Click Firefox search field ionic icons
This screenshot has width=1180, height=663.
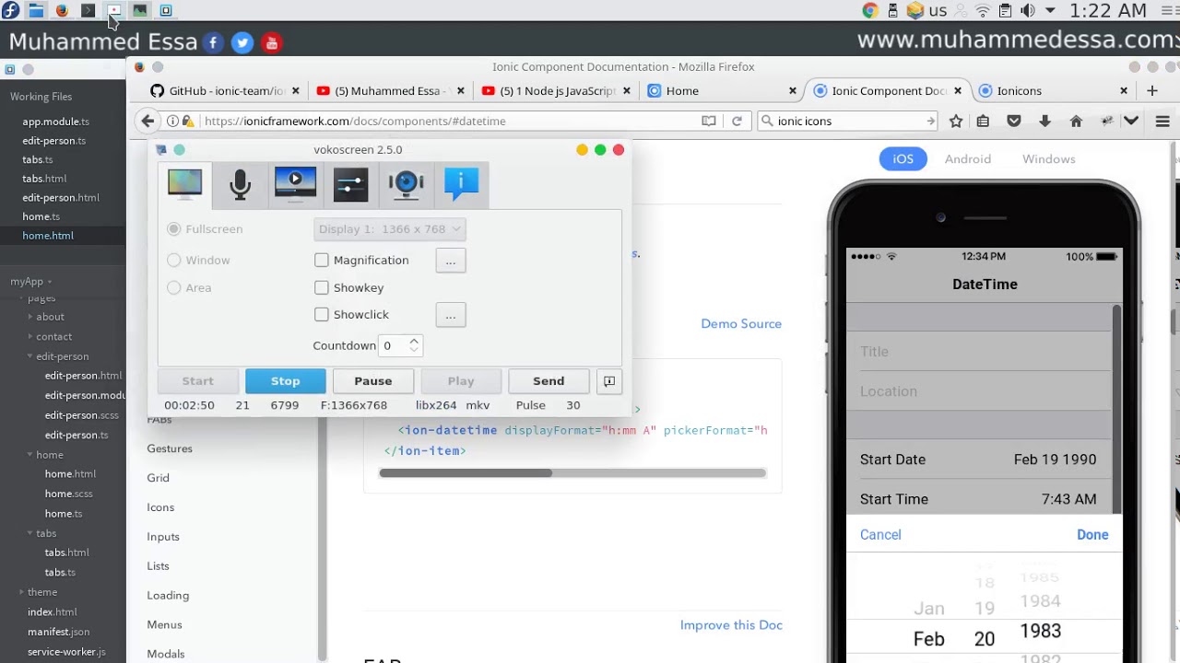point(846,121)
